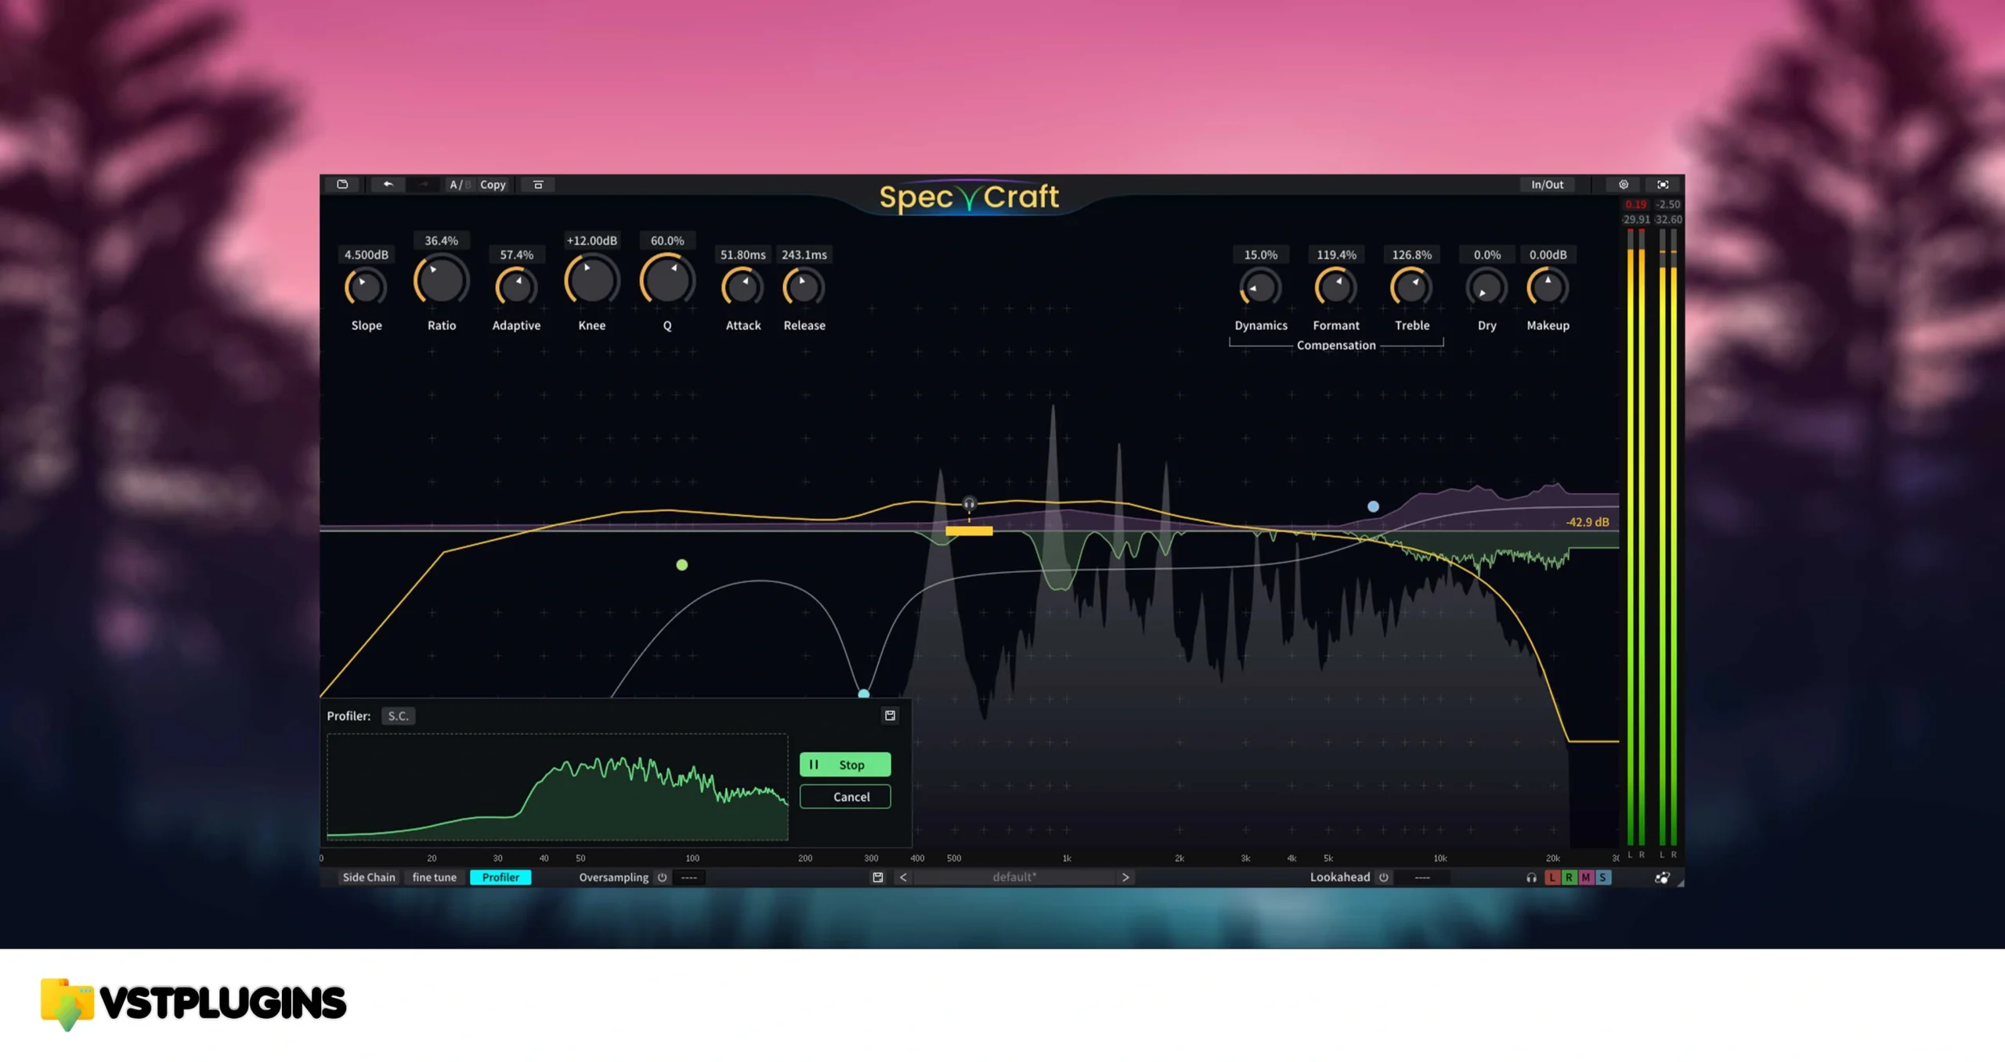
Task: Click the Dry mix knob
Action: [x=1487, y=287]
